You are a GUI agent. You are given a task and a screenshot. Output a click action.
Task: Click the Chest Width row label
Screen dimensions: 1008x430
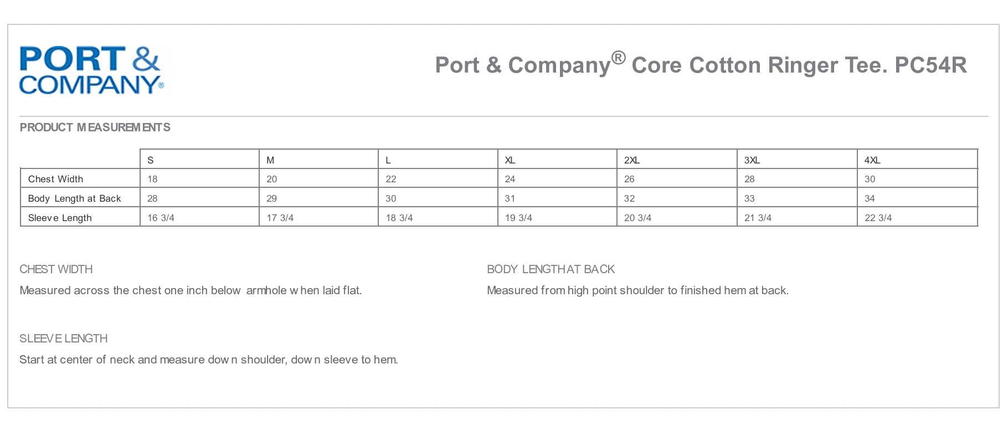[55, 179]
